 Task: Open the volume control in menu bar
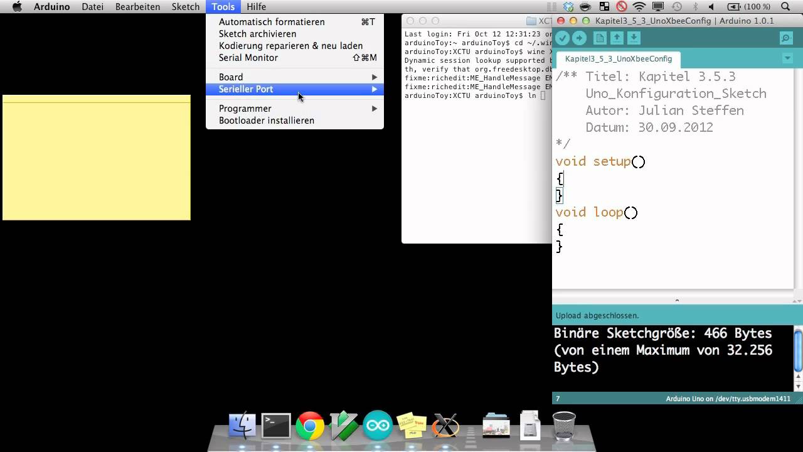point(712,6)
